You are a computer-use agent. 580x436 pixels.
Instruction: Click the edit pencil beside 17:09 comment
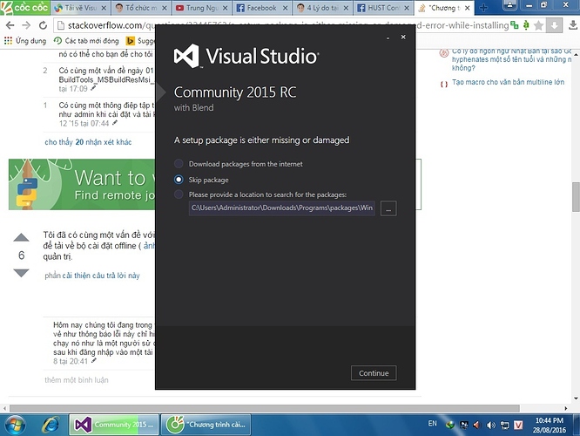(93, 88)
